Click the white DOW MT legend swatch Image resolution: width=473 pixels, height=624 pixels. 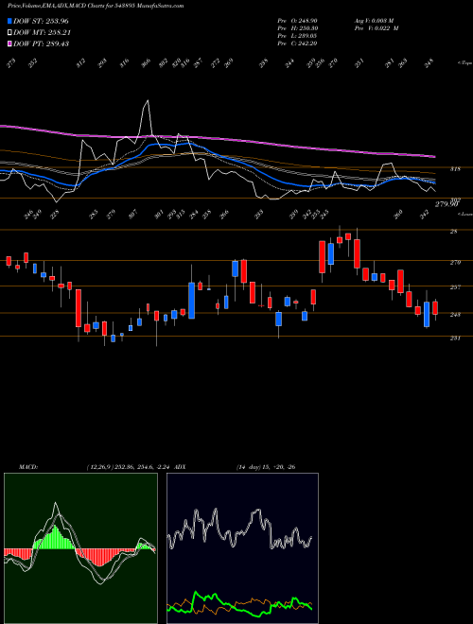click(10, 32)
